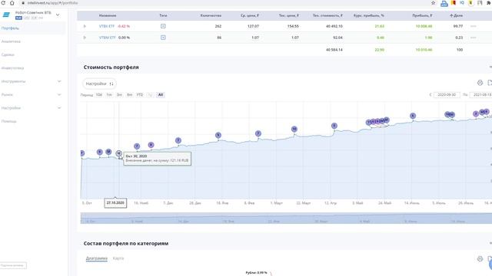Click the browser home icon
Viewport: 492px width, 276px height.
click(x=12, y=3)
